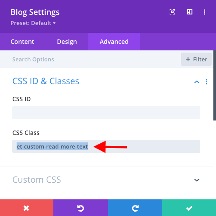Click the purple undo arrow button

[80, 208]
